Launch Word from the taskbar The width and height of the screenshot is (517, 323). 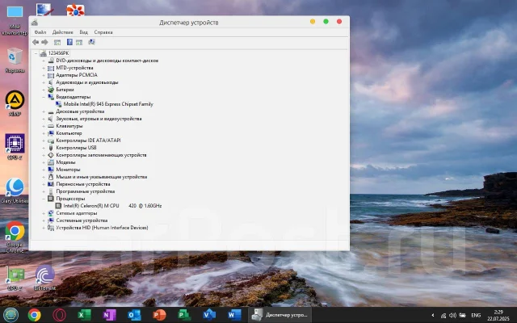coord(234,315)
